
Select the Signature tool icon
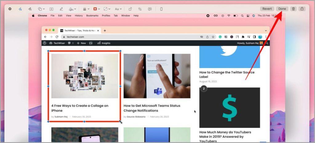coord(71,9)
